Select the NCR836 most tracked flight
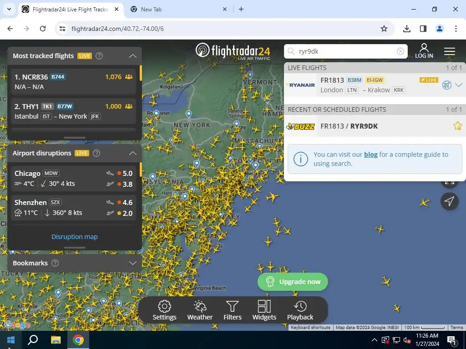This screenshot has height=349, width=466. [73, 82]
